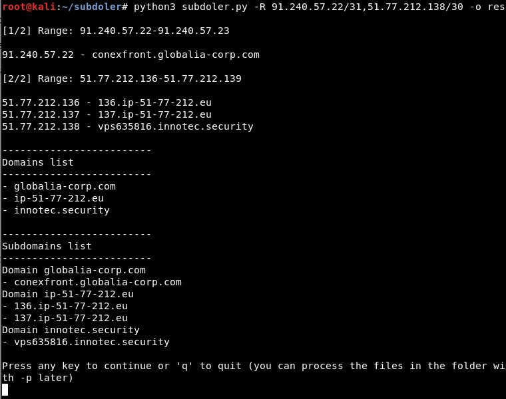
Task: Click the Domain innotec.security subdomain header
Action: pos(71,330)
